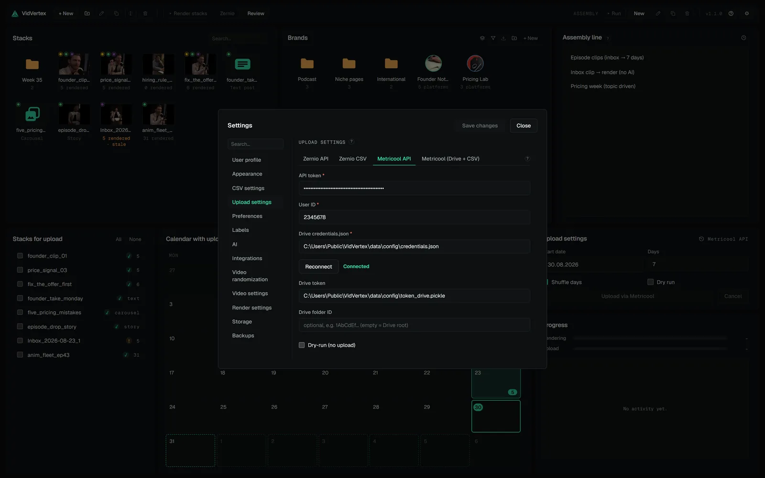This screenshot has width=765, height=478.
Task: Check the anim_fleet_ep43 stack for upload
Action: 20,355
